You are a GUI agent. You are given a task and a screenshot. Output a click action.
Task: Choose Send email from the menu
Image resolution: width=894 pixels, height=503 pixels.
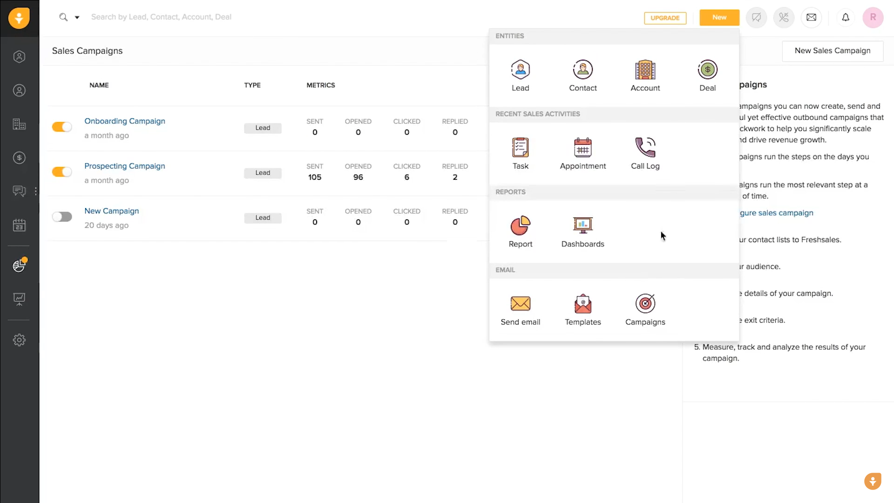click(x=520, y=304)
